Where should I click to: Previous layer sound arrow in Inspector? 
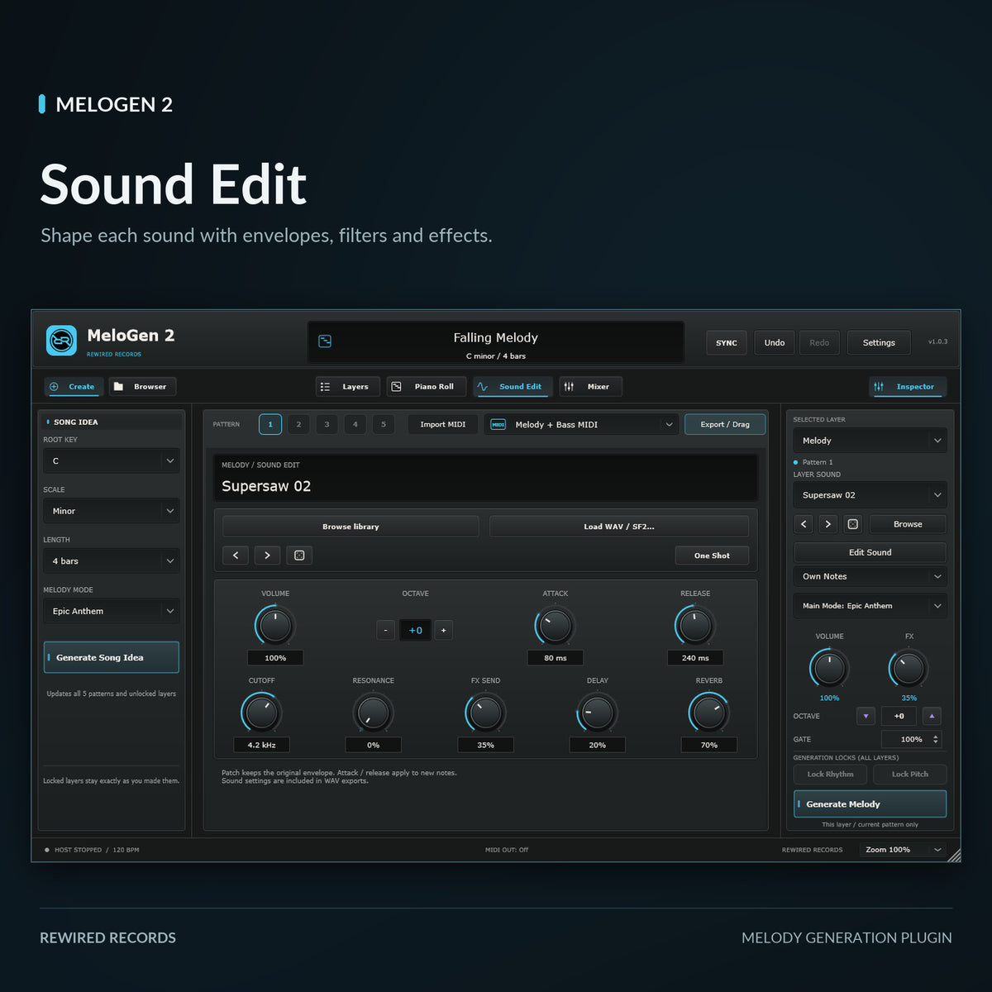point(804,524)
